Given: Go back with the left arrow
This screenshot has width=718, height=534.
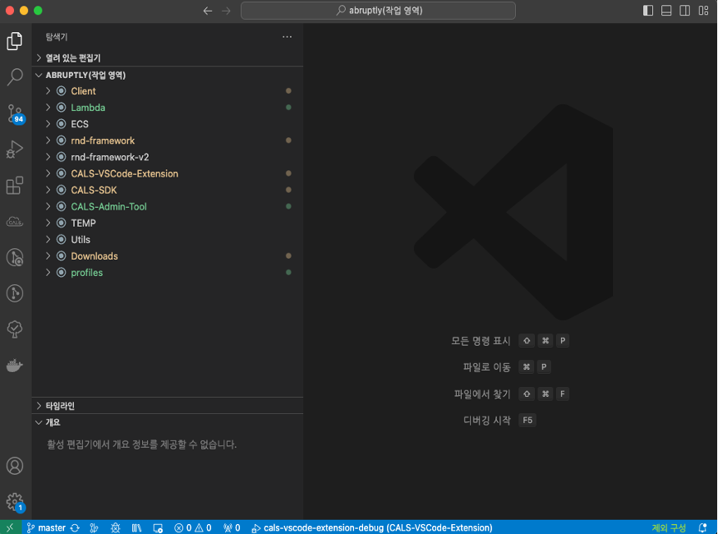Looking at the screenshot, I should 208,11.
